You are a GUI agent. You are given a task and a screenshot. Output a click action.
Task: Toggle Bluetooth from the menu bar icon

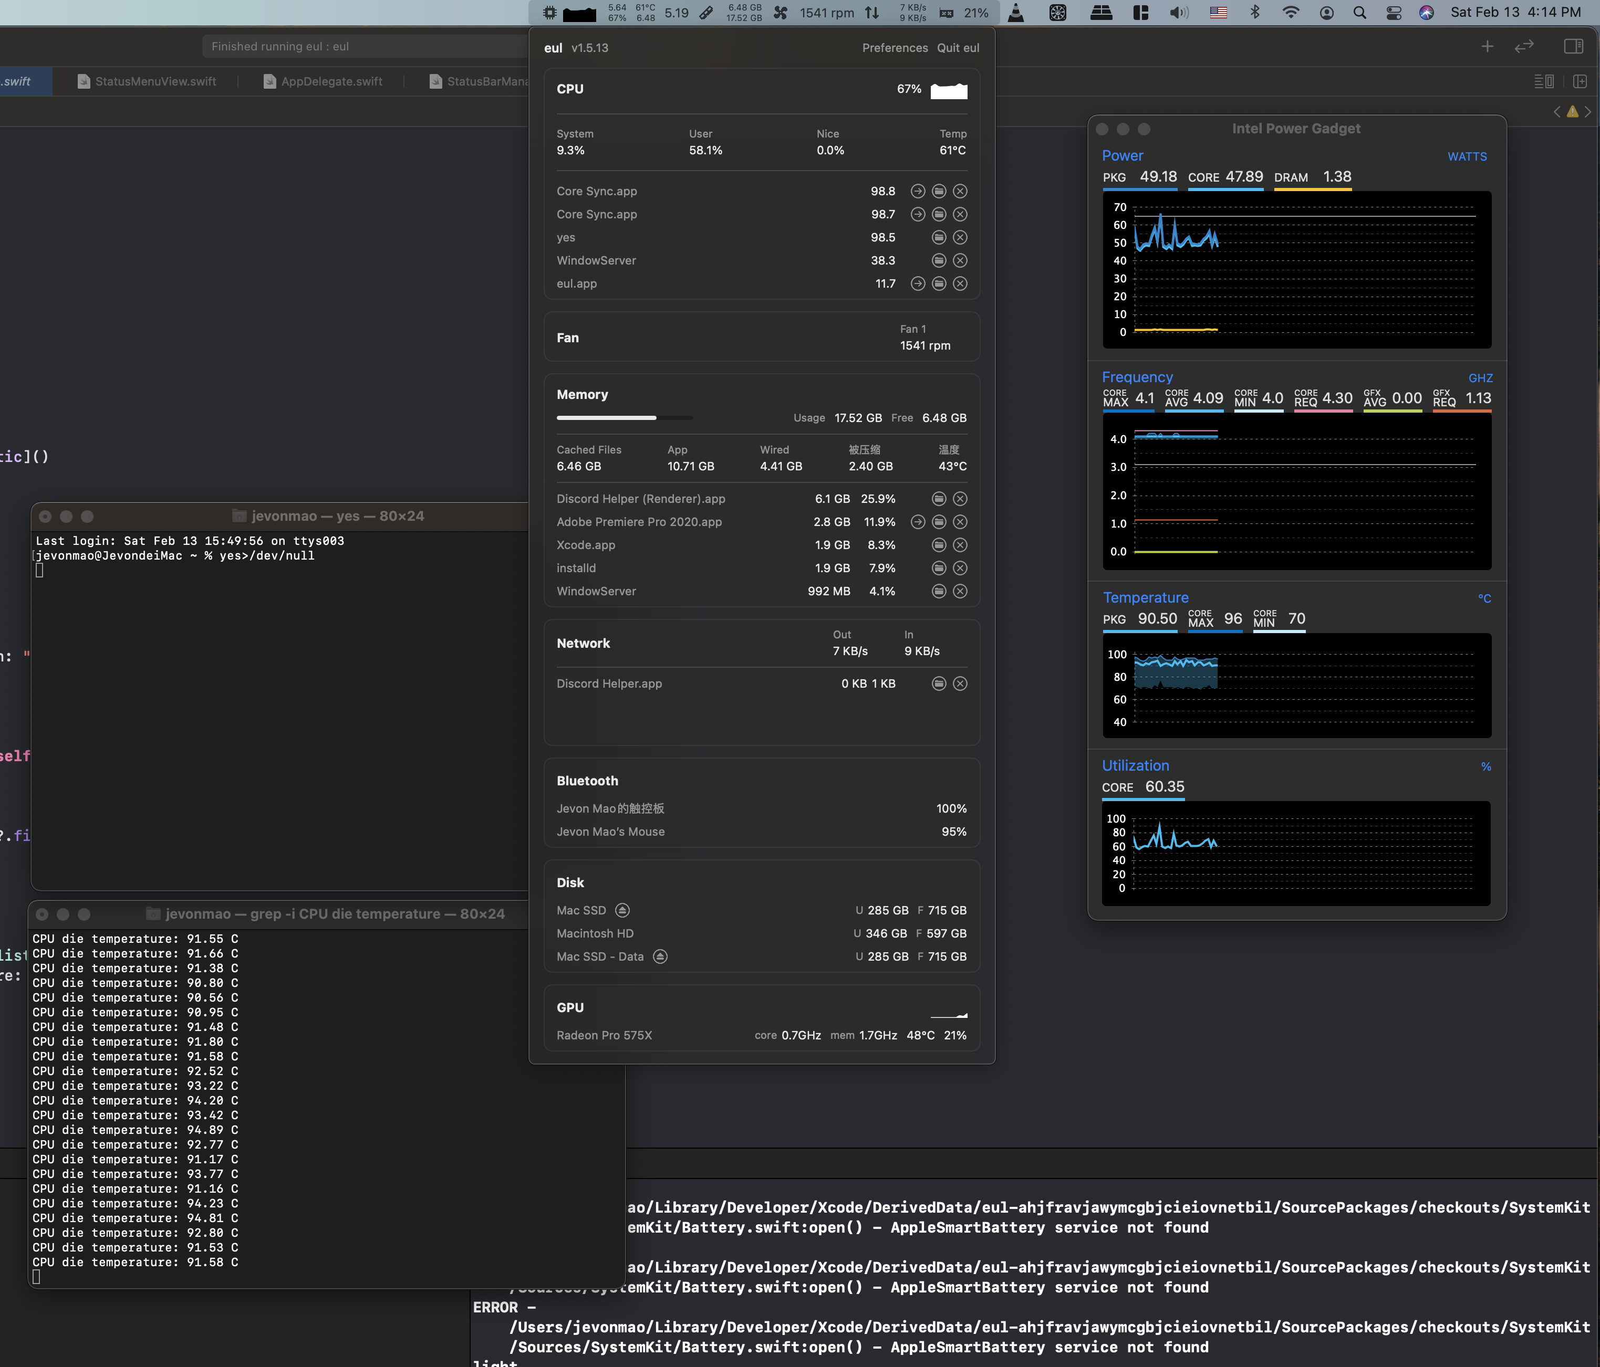click(x=1255, y=13)
